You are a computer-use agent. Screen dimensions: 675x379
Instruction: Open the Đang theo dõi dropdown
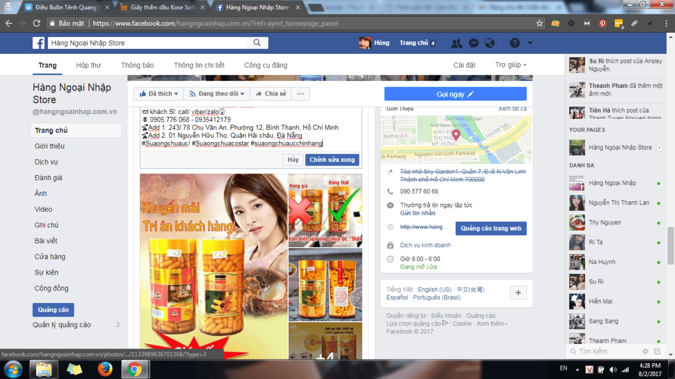coord(217,94)
